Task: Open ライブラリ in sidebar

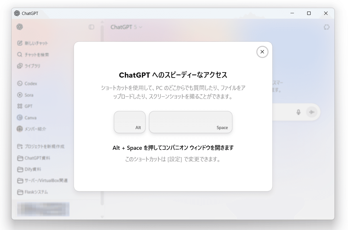Action: tap(29, 66)
